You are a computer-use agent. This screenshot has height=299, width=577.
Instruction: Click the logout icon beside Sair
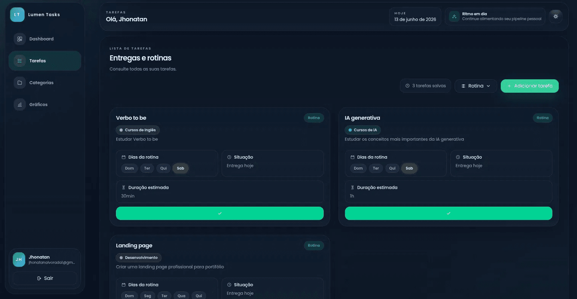(x=39, y=278)
